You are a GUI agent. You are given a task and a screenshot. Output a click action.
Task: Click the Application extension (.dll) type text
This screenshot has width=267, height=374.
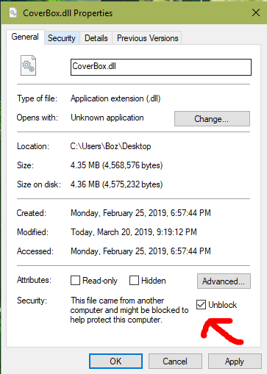115,98
